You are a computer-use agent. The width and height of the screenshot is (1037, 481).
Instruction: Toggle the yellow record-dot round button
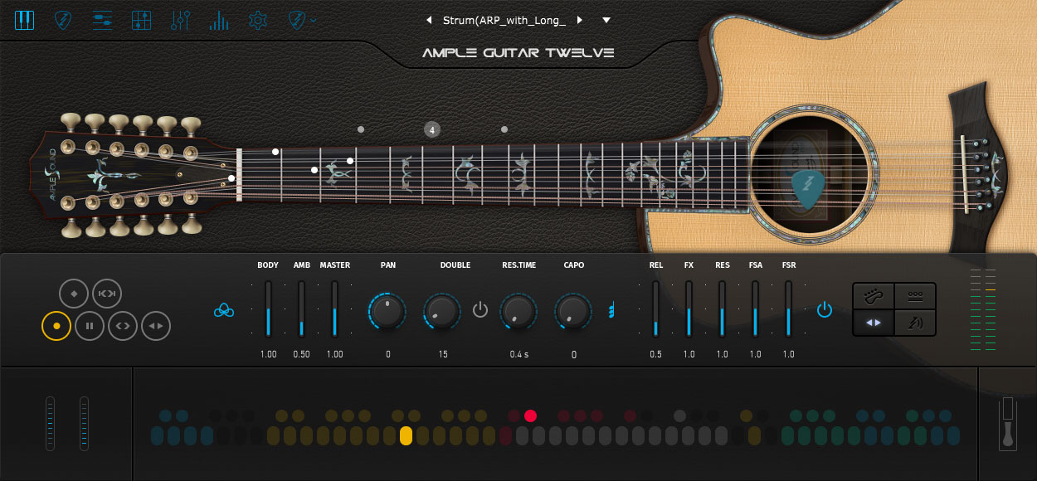(56, 326)
